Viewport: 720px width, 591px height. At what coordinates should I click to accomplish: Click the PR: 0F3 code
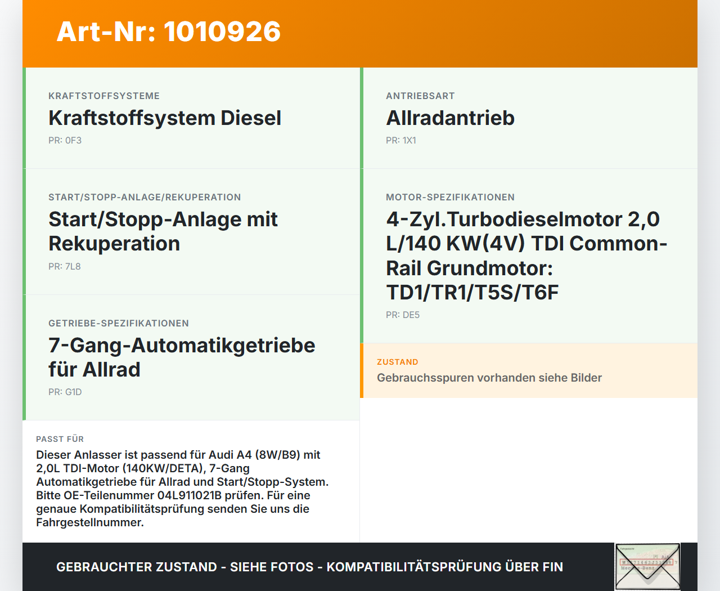65,141
